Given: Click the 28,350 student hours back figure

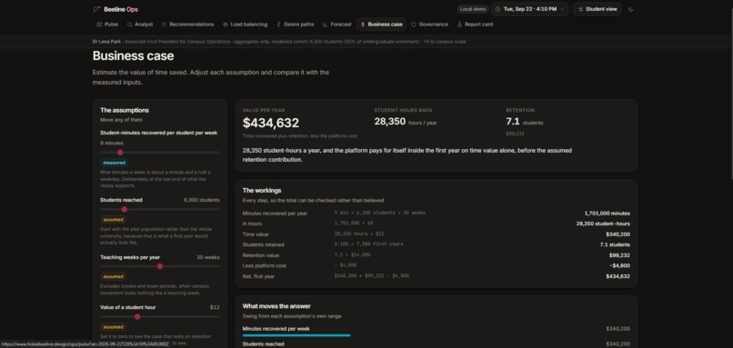Looking at the screenshot, I should tap(390, 122).
